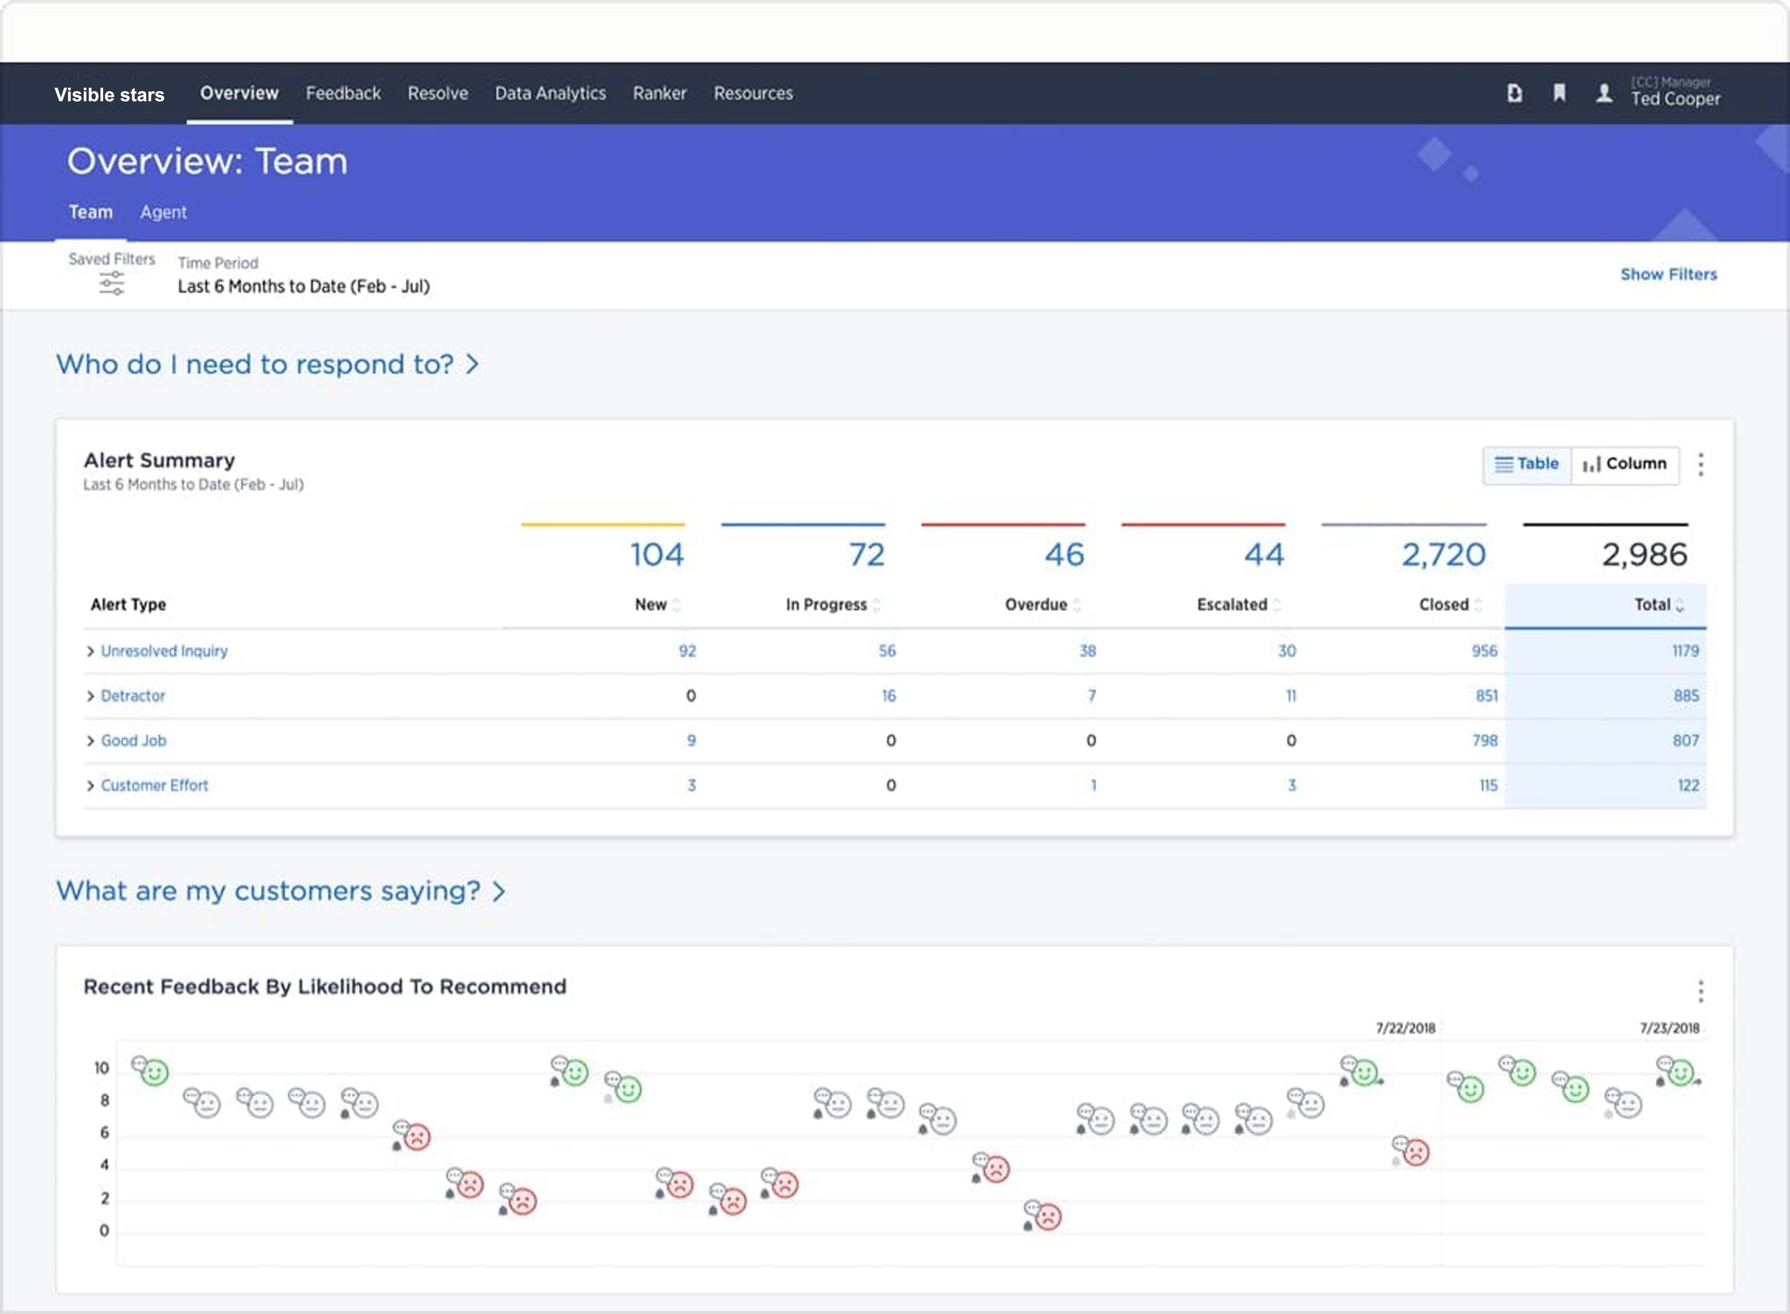Open the Saved Filters sliders icon
Image resolution: width=1790 pixels, height=1314 pixels.
tap(111, 283)
